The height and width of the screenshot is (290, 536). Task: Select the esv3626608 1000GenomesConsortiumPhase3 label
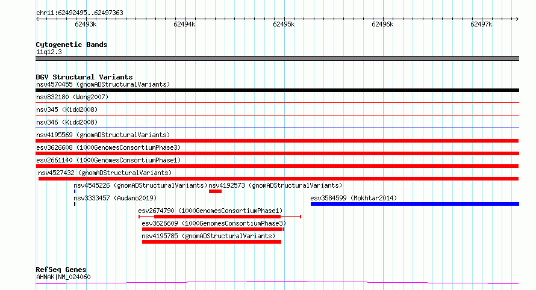pyautogui.click(x=108, y=147)
